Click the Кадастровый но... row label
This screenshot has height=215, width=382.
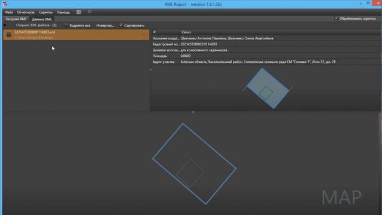[x=166, y=44]
